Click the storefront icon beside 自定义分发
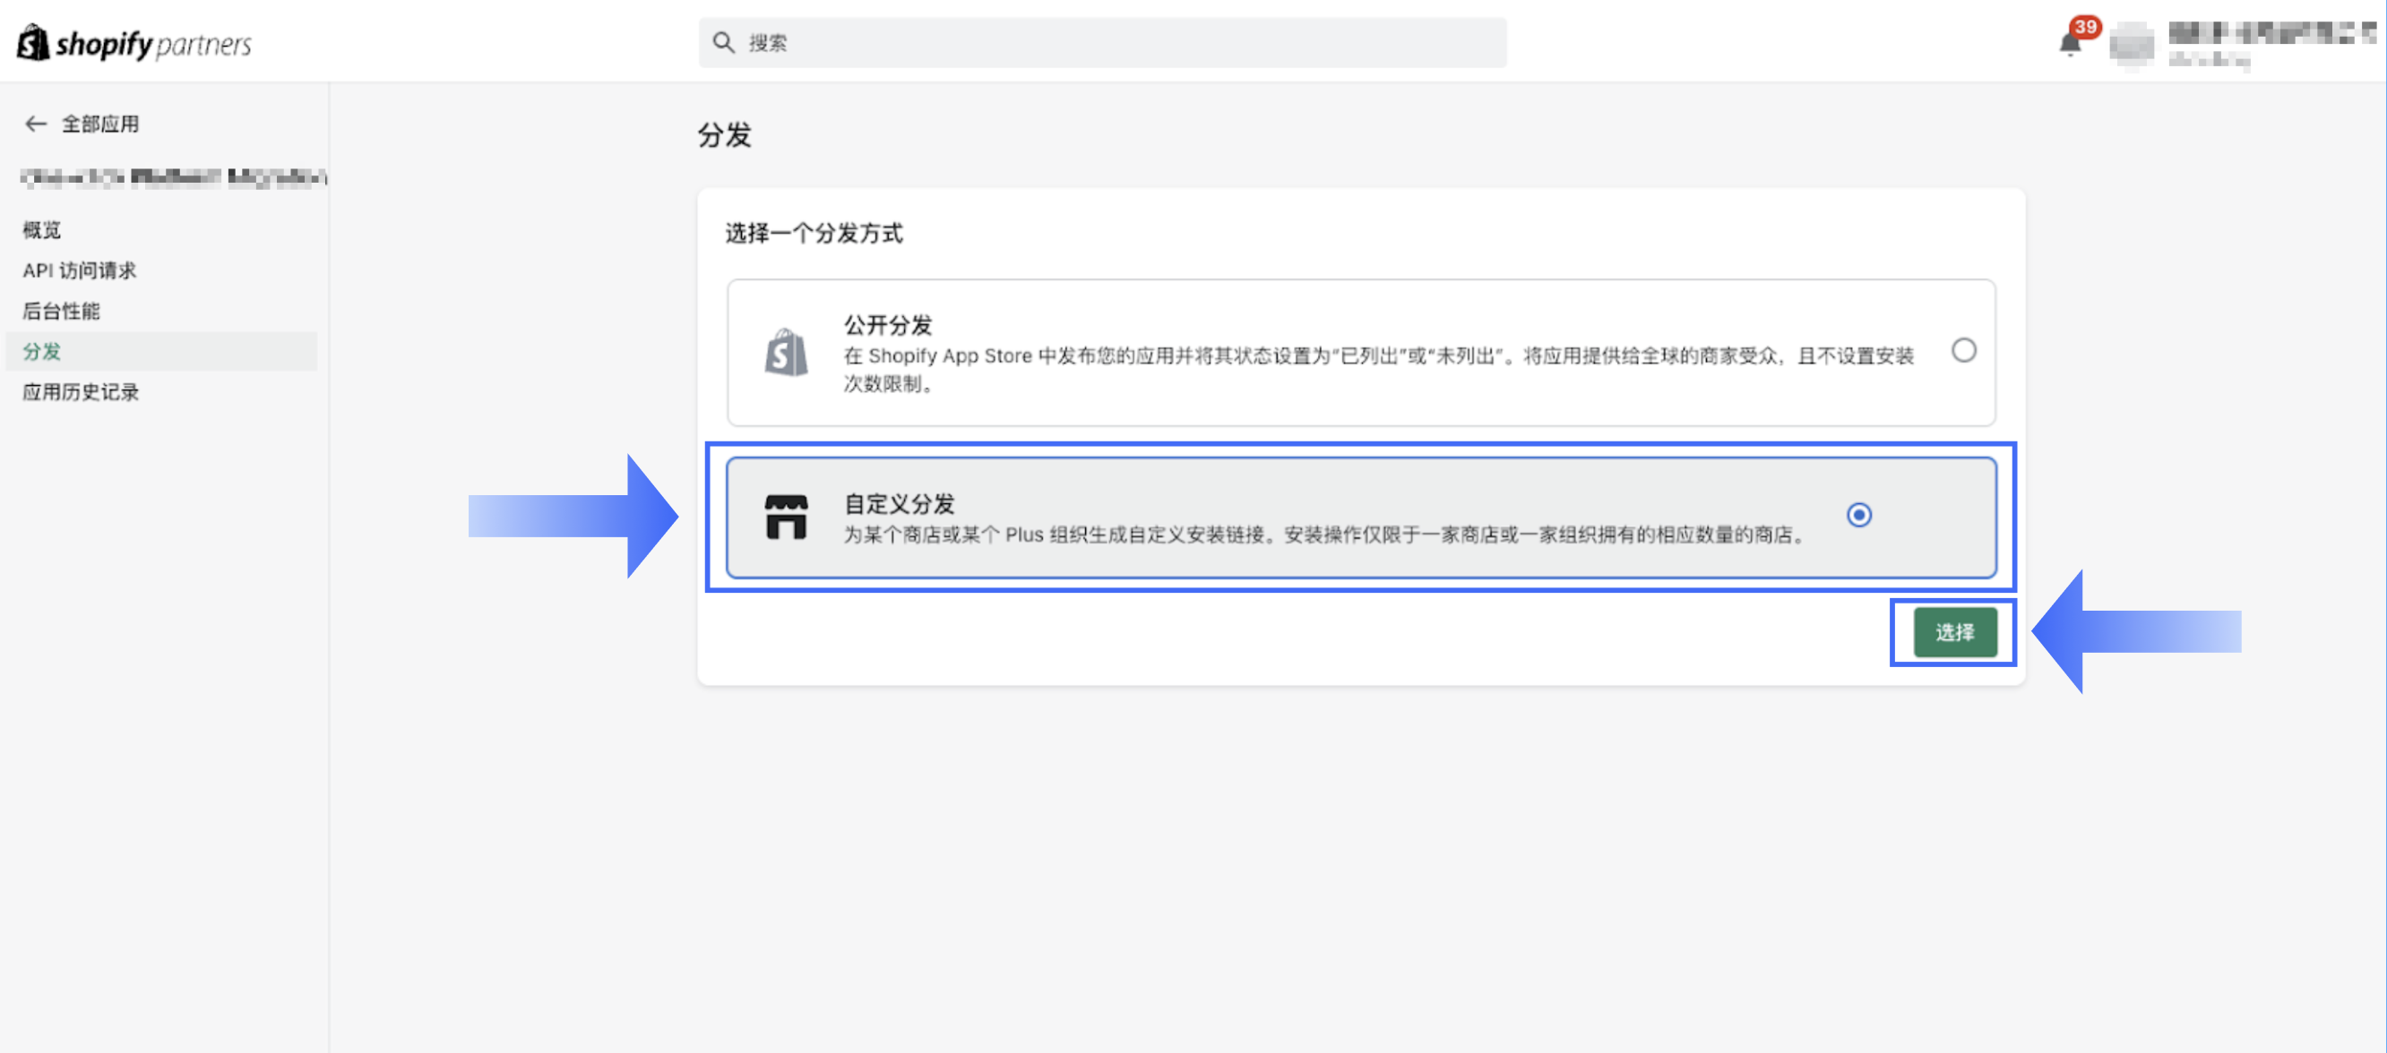Image resolution: width=2387 pixels, height=1053 pixels. pyautogui.click(x=787, y=516)
